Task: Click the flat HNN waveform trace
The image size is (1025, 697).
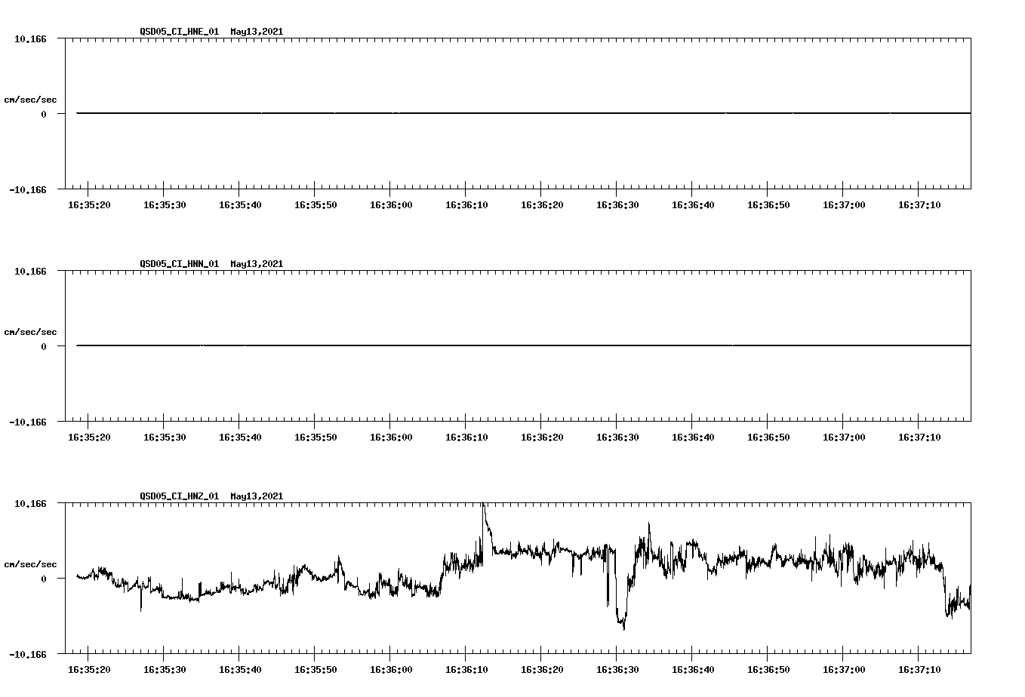Action: pos(453,345)
